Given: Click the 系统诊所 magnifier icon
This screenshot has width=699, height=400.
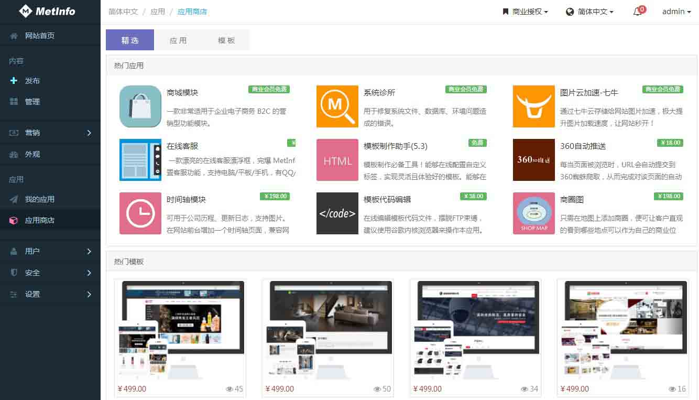Looking at the screenshot, I should coord(337,106).
